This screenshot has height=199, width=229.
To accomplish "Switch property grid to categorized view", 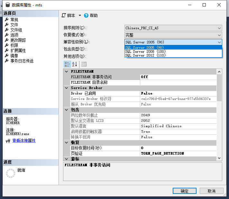I will pos(67,64).
